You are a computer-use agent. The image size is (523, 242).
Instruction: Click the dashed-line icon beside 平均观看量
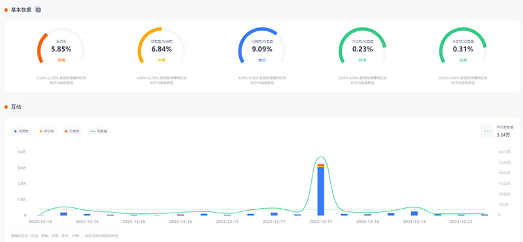(487, 131)
